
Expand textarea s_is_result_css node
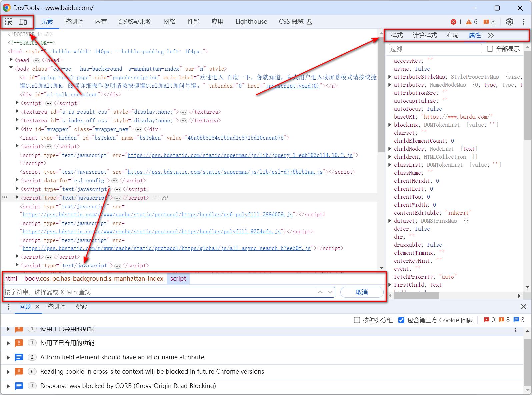(17, 111)
